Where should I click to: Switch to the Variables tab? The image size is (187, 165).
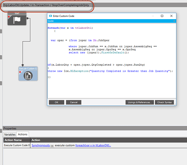pyautogui.click(x=10, y=135)
